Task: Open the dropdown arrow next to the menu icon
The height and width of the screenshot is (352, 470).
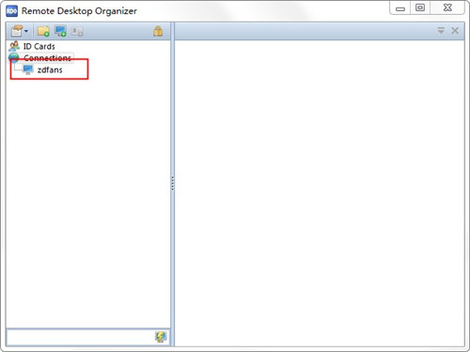Action: 26,31
